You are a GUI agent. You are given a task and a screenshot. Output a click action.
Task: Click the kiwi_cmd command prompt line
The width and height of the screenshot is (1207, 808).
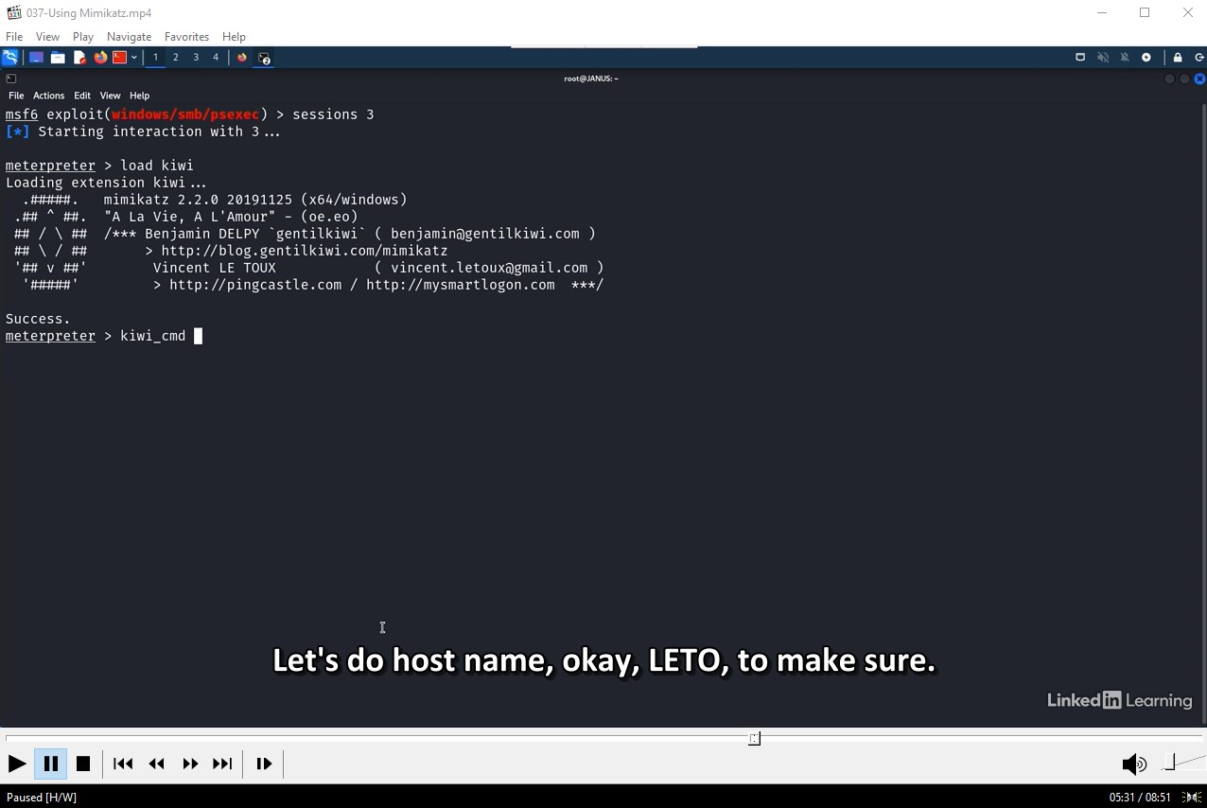pos(104,336)
